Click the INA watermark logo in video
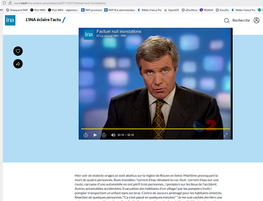Viewport: 263px width, 201px height. pos(89,35)
